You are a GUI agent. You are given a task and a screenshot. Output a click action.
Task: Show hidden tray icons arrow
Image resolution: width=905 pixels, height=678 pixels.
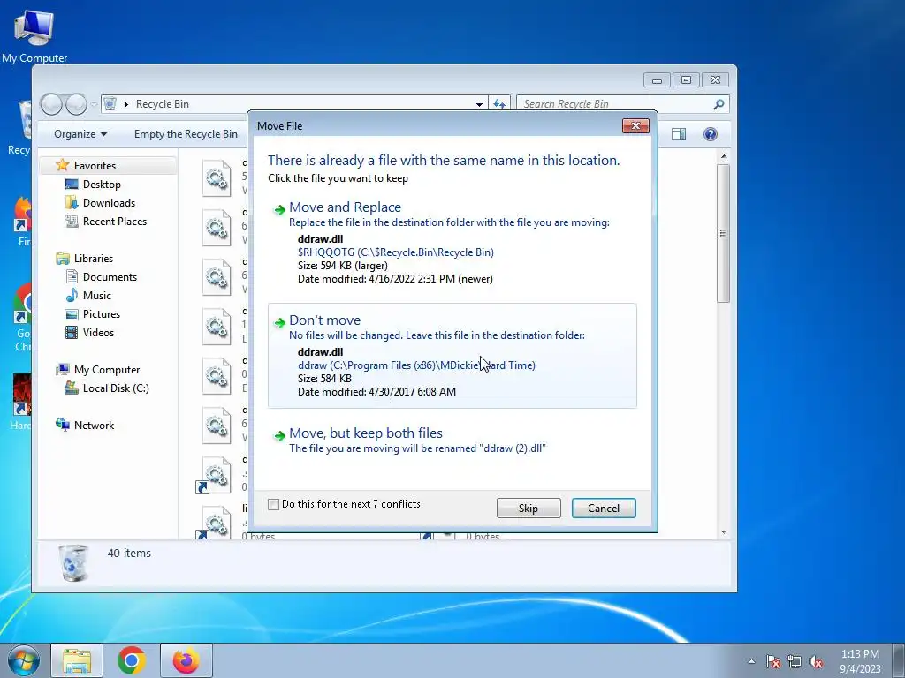751,661
